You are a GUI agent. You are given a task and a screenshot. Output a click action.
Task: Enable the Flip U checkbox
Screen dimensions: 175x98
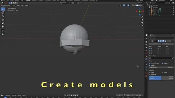point(150,72)
